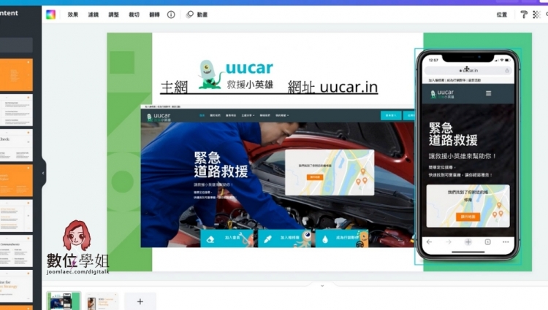
Task: Click the info circle icon
Action: pos(171,15)
